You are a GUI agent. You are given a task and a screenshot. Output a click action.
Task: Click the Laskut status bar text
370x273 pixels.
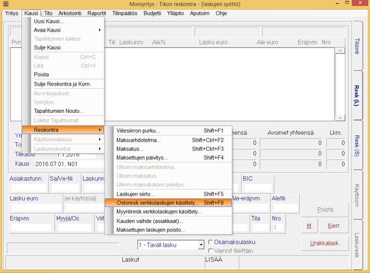[131, 259]
